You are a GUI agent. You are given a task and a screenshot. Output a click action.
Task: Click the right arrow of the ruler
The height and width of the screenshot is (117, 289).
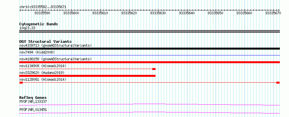point(279,10)
